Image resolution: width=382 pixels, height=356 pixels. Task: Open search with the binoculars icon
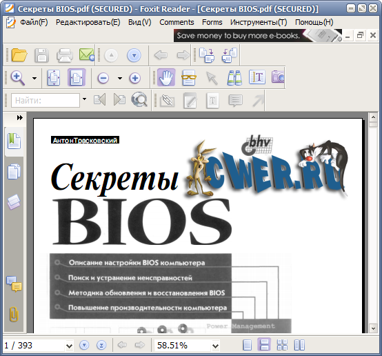(234, 78)
